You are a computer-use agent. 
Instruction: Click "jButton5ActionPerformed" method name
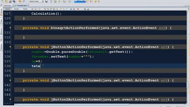click(76, 80)
